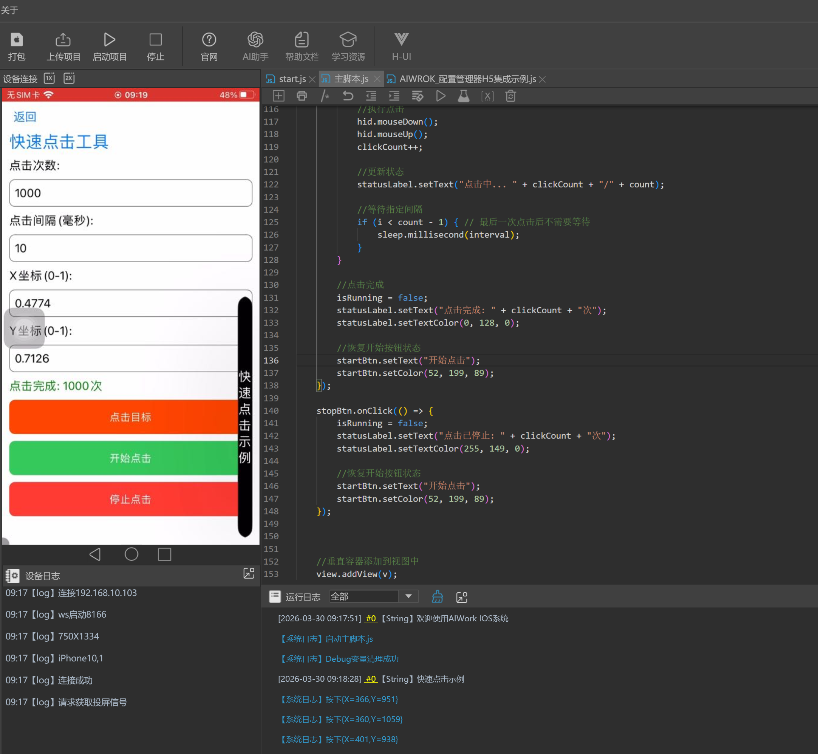Screen dimensions: 818x754
Task: Click the editor undo arrow icon
Action: point(348,96)
